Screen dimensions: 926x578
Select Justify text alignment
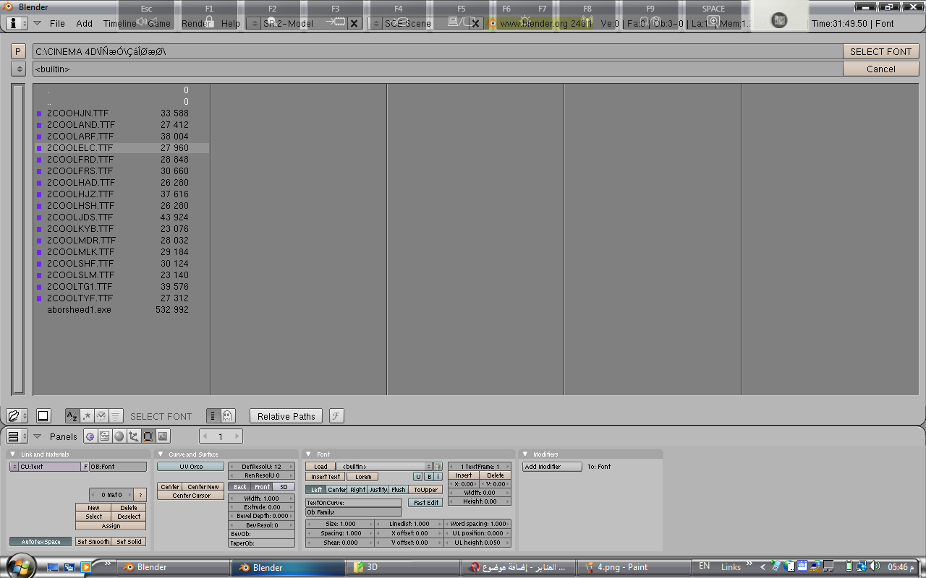click(378, 490)
